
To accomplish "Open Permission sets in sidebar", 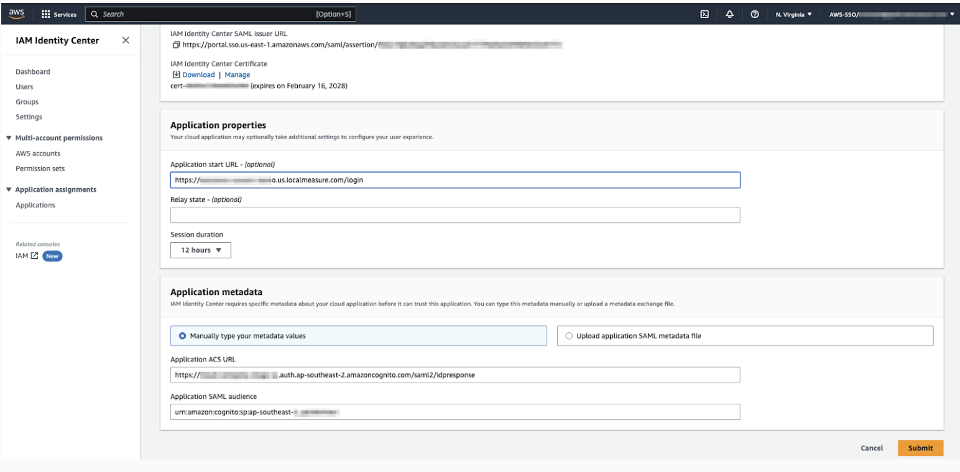I will tap(40, 168).
